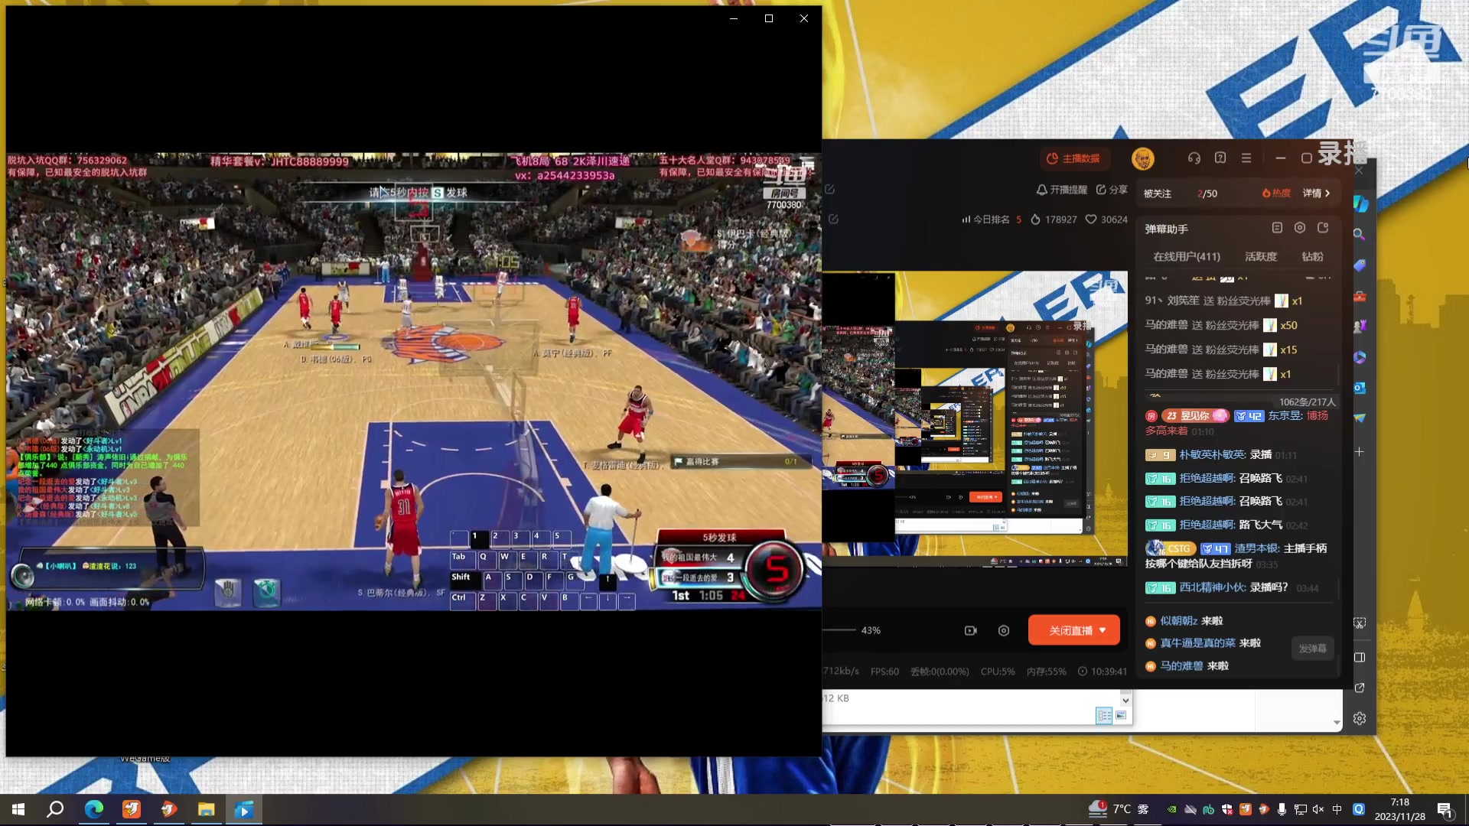Click the details view toggle in file dialog
This screenshot has height=826, width=1469.
tap(1104, 716)
